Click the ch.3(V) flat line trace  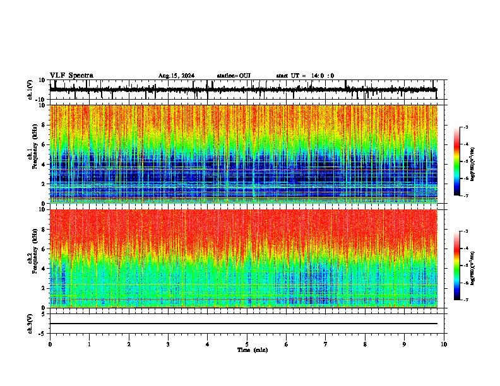click(x=244, y=324)
